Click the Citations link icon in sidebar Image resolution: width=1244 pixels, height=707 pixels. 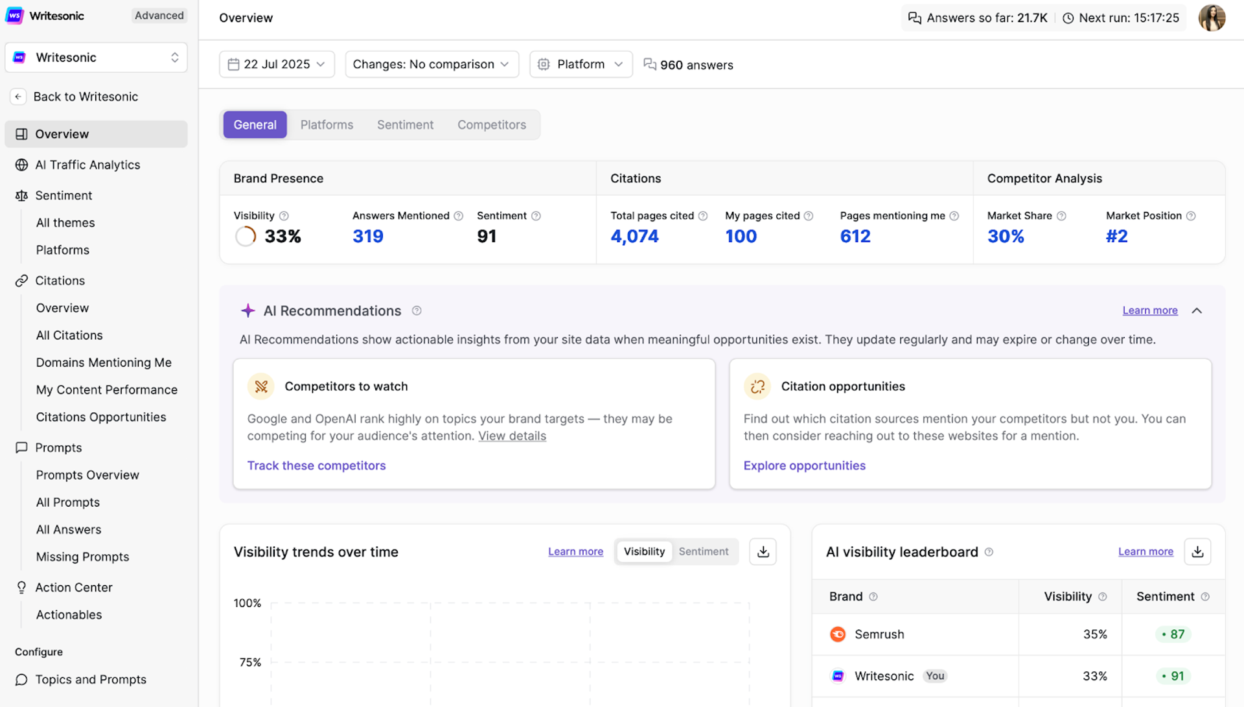[x=21, y=281]
